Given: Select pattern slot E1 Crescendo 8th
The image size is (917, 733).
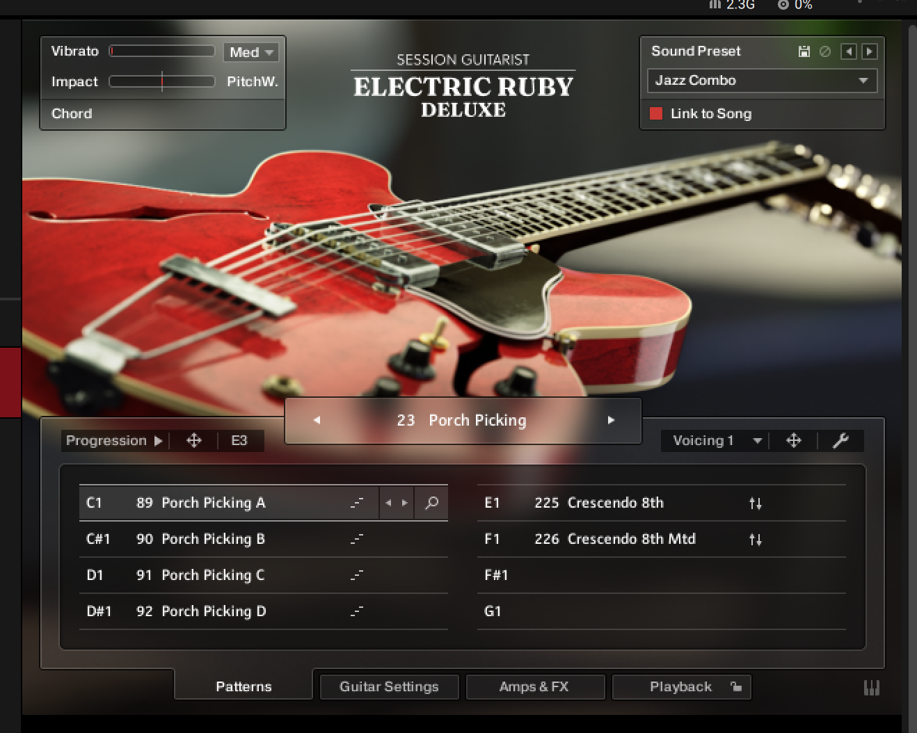Looking at the screenshot, I should pyautogui.click(x=662, y=503).
